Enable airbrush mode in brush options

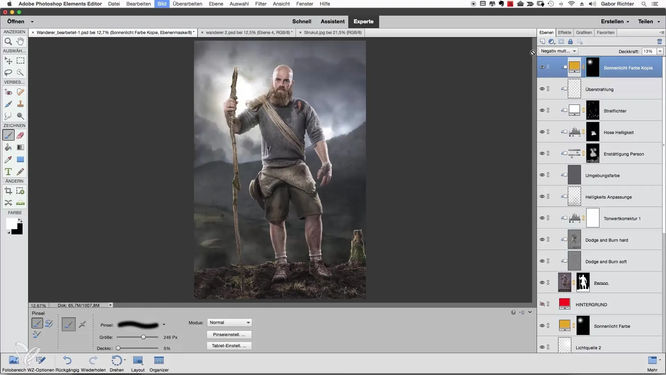point(82,324)
